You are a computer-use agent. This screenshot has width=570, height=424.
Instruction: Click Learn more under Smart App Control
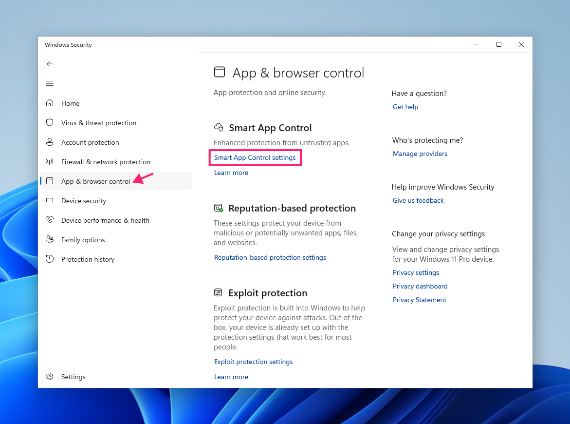pos(231,173)
